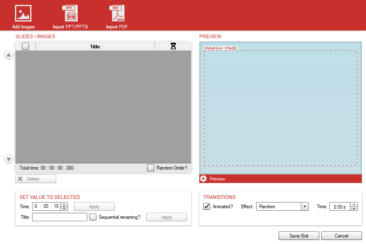Click the Module limit 310x232 label
This screenshot has height=244, width=366.
tap(221, 48)
